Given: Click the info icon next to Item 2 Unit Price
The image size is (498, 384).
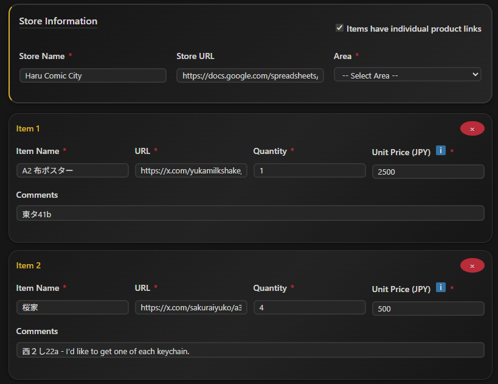Looking at the screenshot, I should tap(440, 287).
